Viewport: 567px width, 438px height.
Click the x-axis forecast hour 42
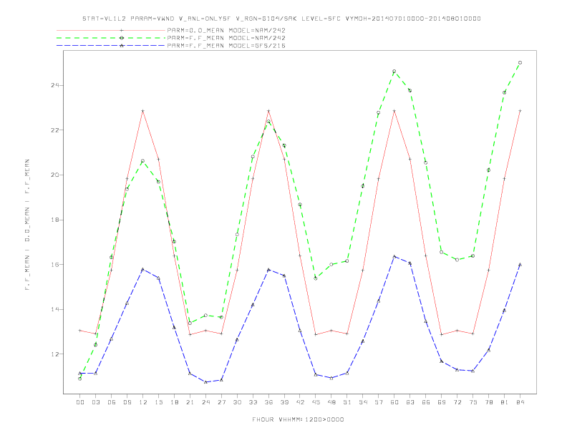tap(300, 402)
